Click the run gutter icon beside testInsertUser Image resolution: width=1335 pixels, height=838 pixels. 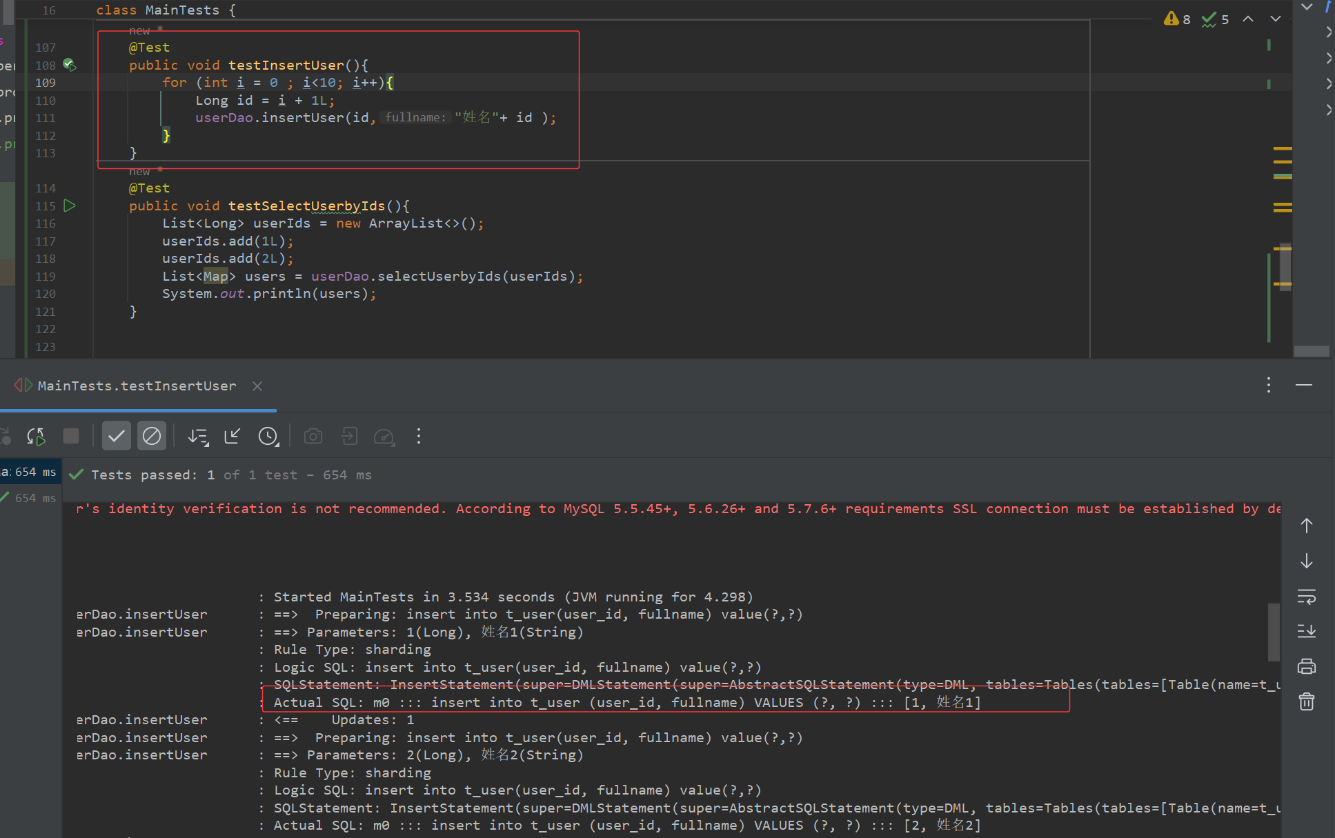coord(70,65)
